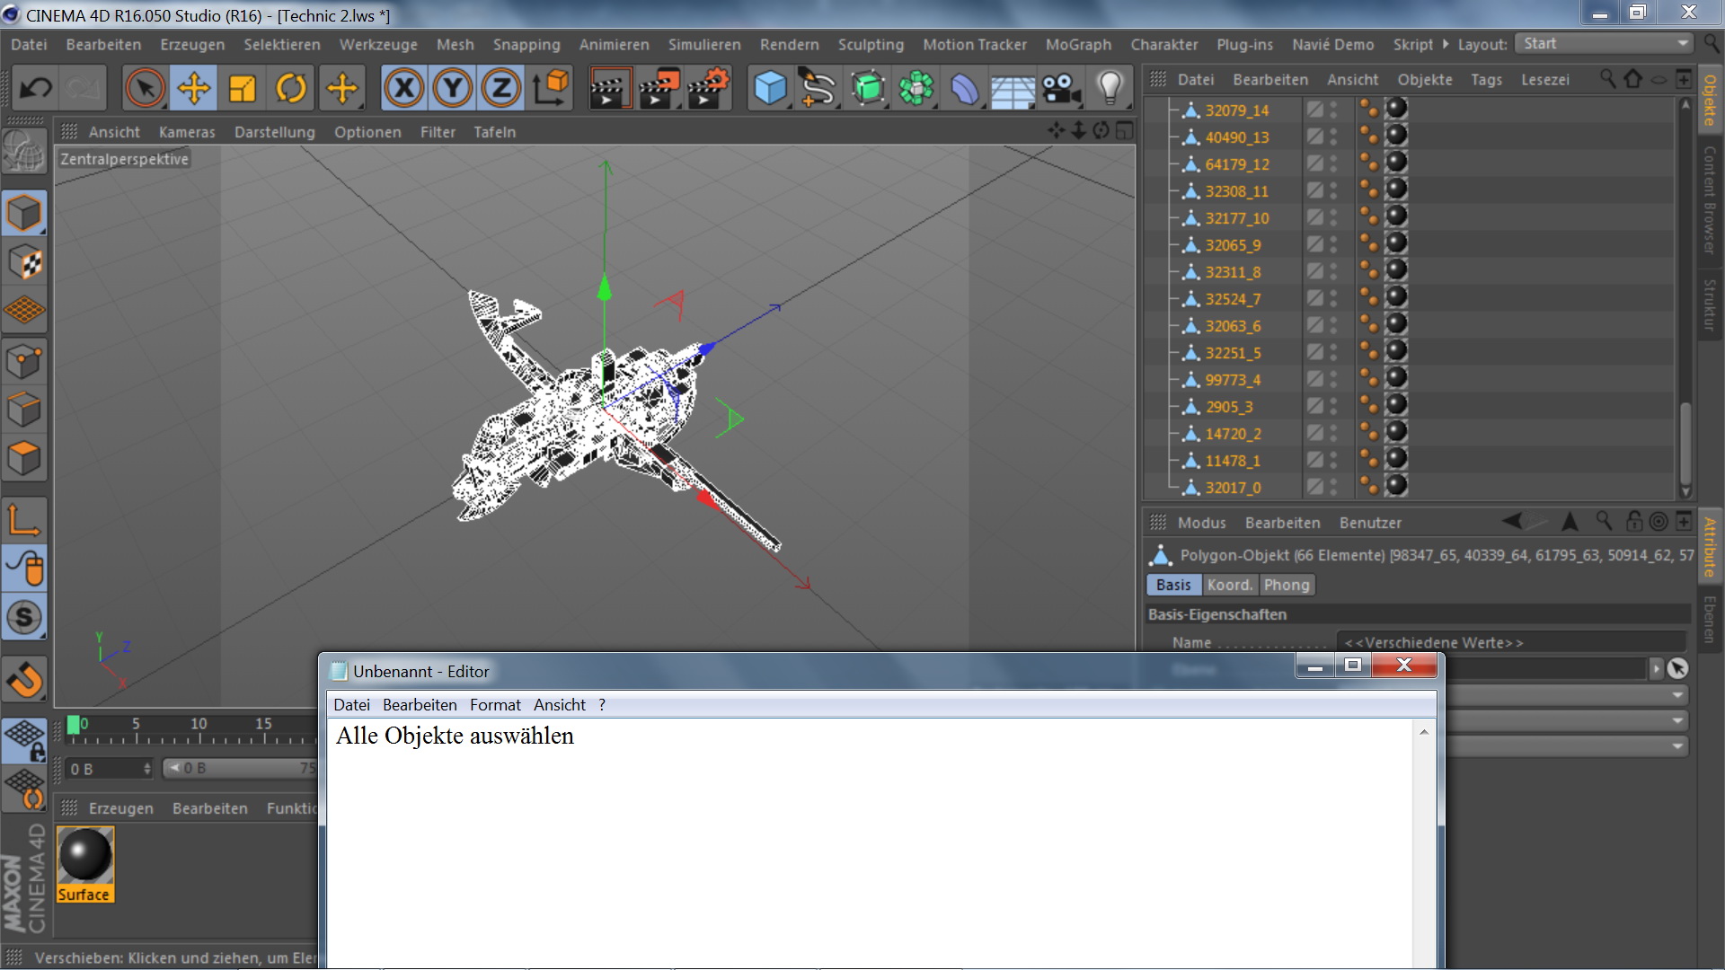
Task: Open the Content Browser side tab
Action: coord(1710,200)
